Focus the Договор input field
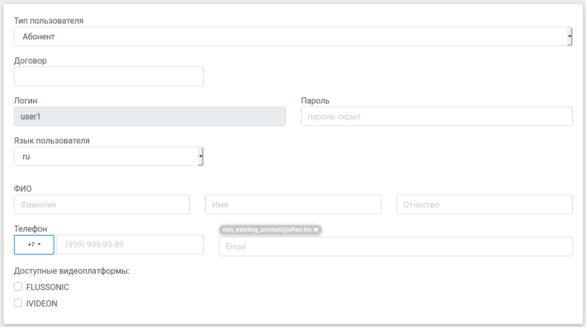The width and height of the screenshot is (586, 327). pyautogui.click(x=108, y=76)
